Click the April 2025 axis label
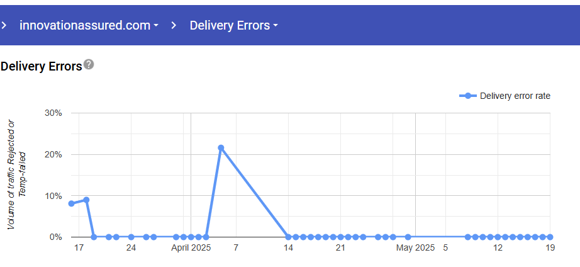580x267 pixels. click(x=191, y=248)
